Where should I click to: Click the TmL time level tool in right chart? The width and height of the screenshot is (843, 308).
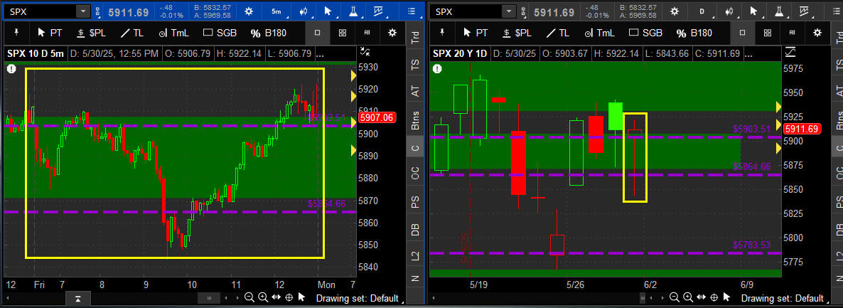[597, 33]
